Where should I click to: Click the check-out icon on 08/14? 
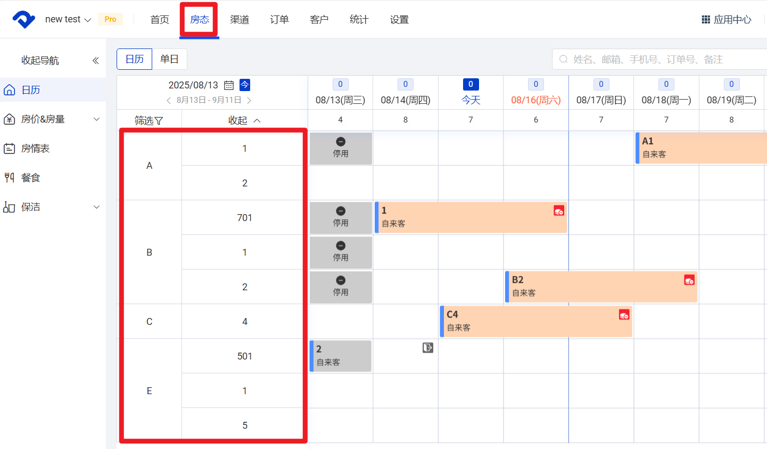click(428, 348)
